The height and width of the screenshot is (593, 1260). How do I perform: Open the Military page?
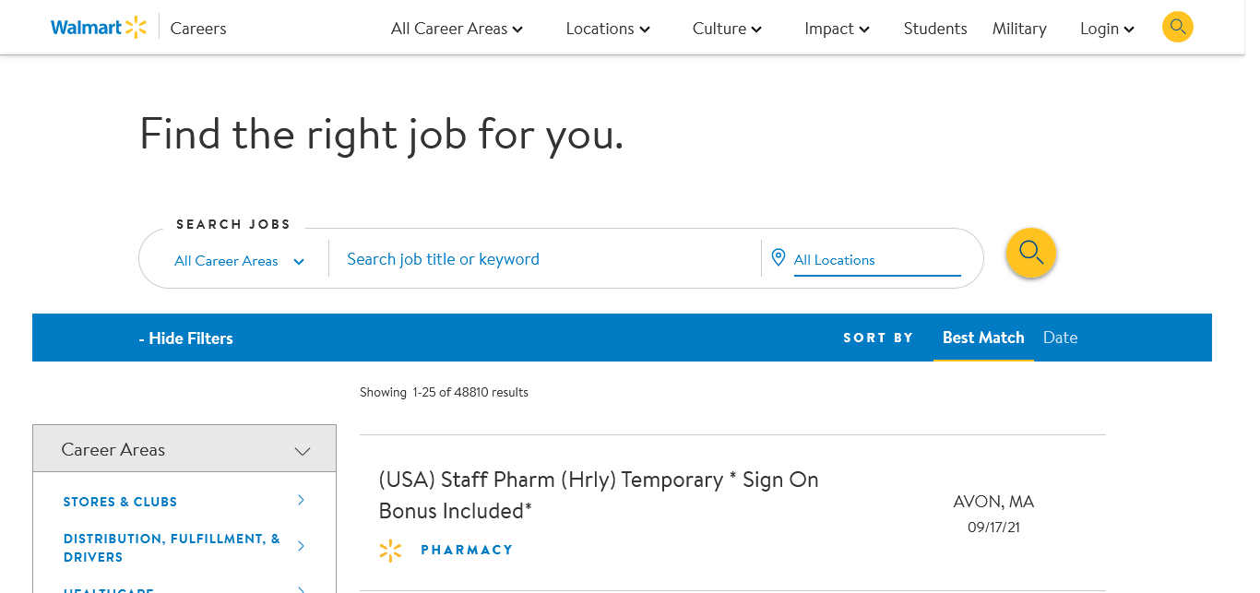pyautogui.click(x=1019, y=29)
